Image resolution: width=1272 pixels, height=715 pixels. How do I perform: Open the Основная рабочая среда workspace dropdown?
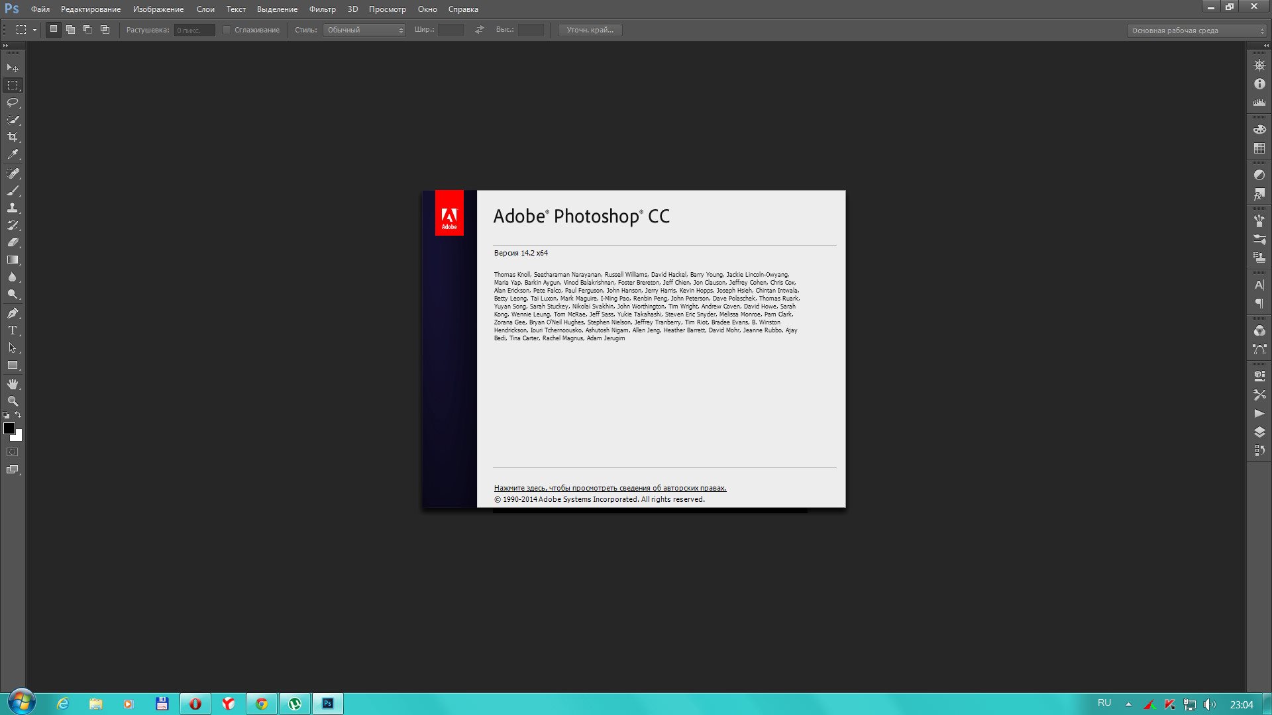(x=1196, y=30)
